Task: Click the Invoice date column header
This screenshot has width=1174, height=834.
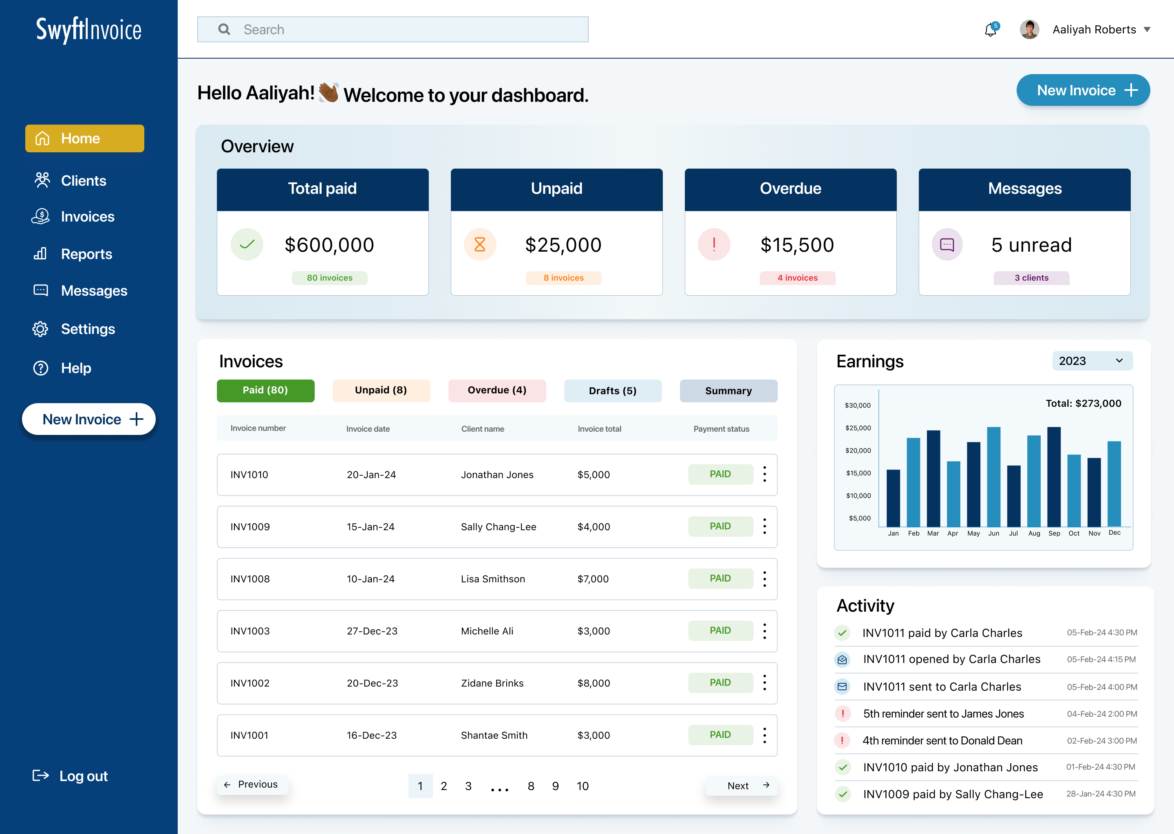Action: pos(368,429)
